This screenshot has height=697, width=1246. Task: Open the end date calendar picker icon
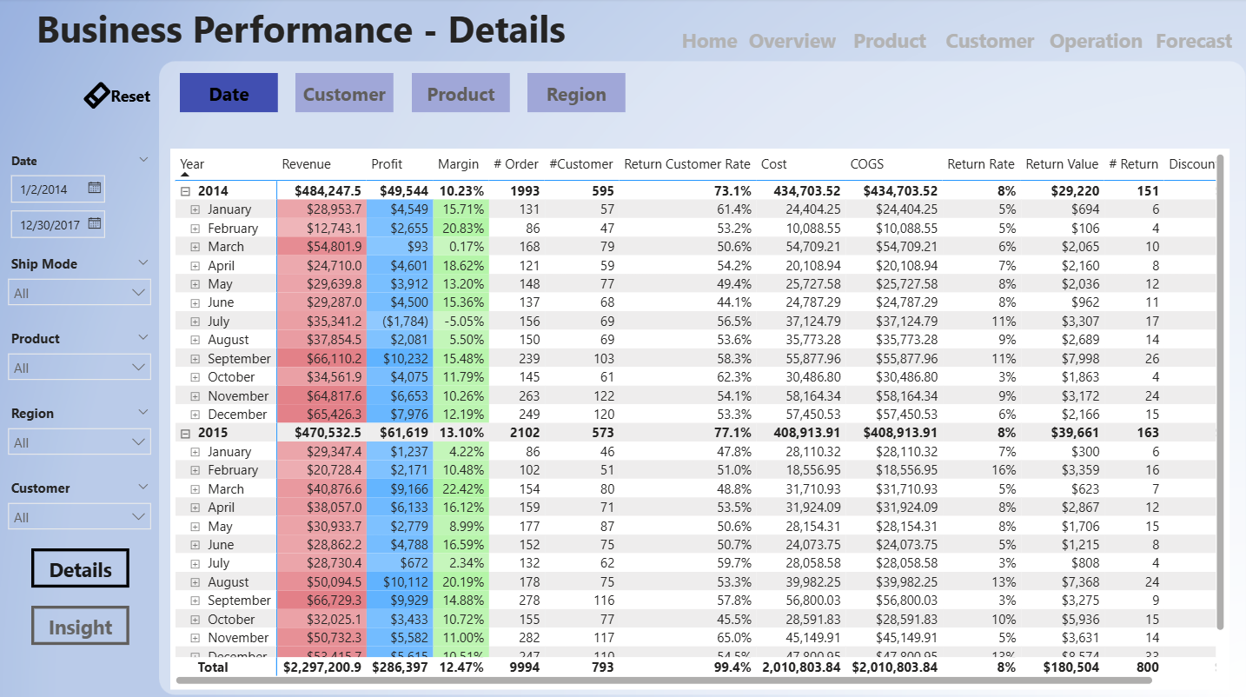click(x=95, y=224)
